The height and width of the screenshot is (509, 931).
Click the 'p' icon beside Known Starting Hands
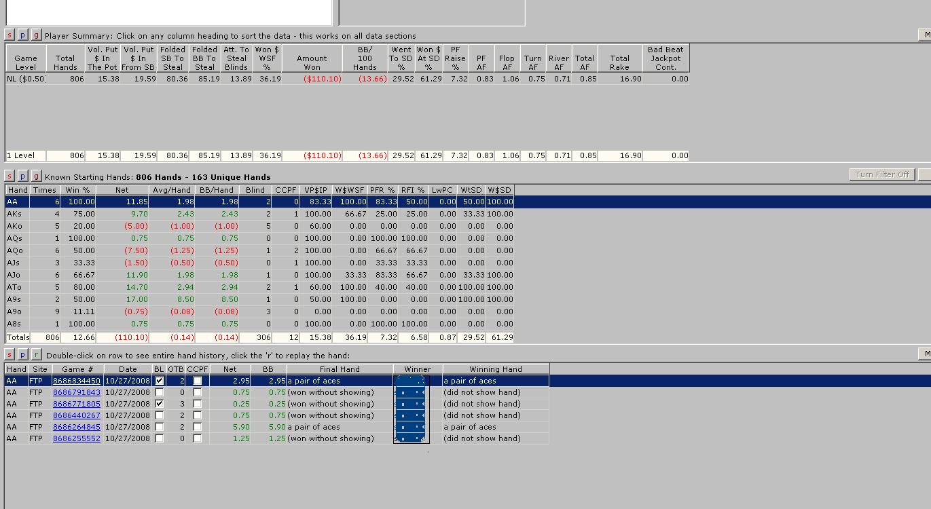pos(22,176)
